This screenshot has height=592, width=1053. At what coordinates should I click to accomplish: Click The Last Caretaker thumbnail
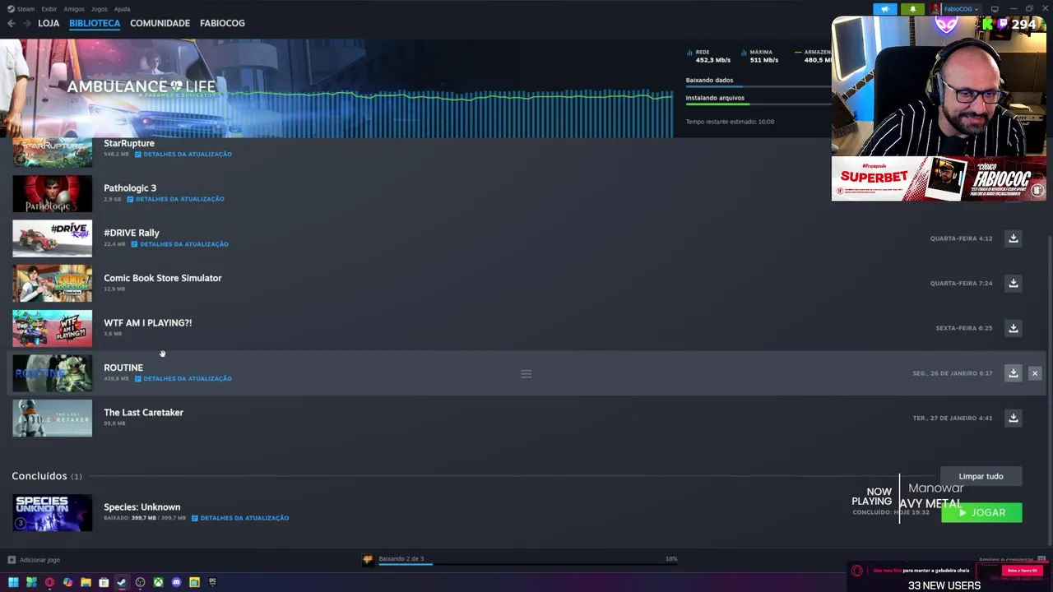point(52,418)
